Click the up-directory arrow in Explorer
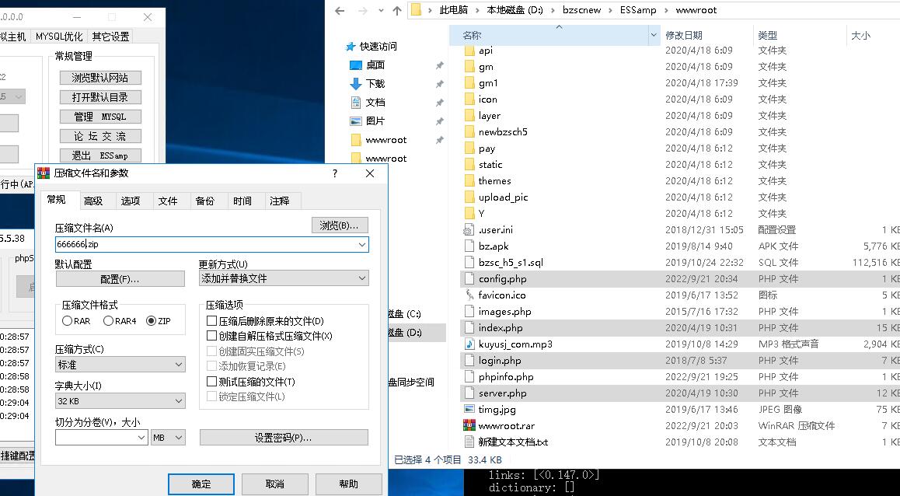Image resolution: width=900 pixels, height=496 pixels. [397, 10]
